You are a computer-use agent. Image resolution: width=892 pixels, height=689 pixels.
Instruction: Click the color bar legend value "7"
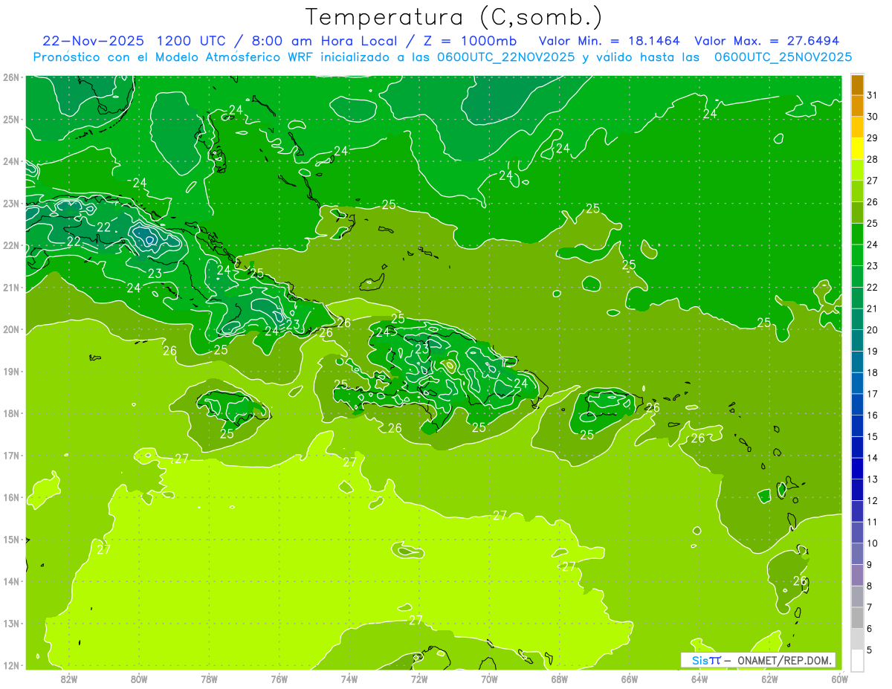pyautogui.click(x=869, y=606)
